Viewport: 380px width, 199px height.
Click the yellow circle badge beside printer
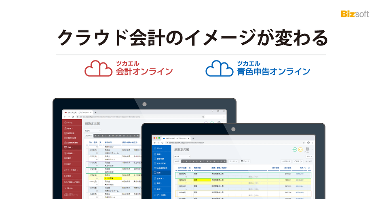(x=300, y=149)
